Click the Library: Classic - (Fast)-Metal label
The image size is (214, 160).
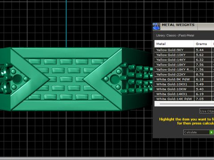coord(175,36)
